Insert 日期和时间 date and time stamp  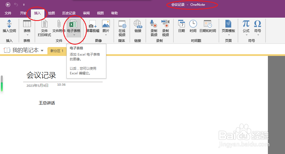(208, 24)
